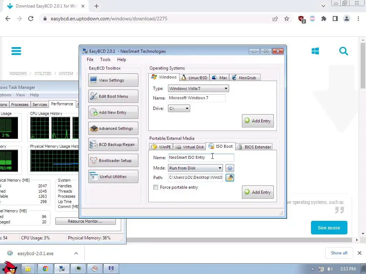
Task: Click Add Entry in Operating Systems group
Action: pos(258,121)
